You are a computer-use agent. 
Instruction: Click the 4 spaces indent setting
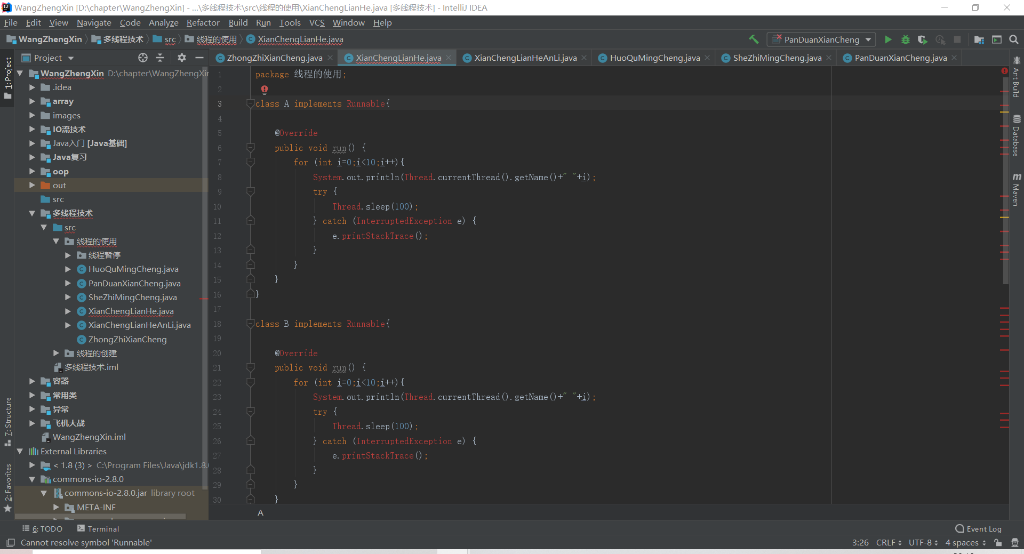coord(965,543)
